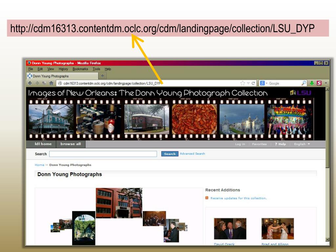Click the Donn Young Photographs page heading
This screenshot has height=252, width=336.
[70, 174]
